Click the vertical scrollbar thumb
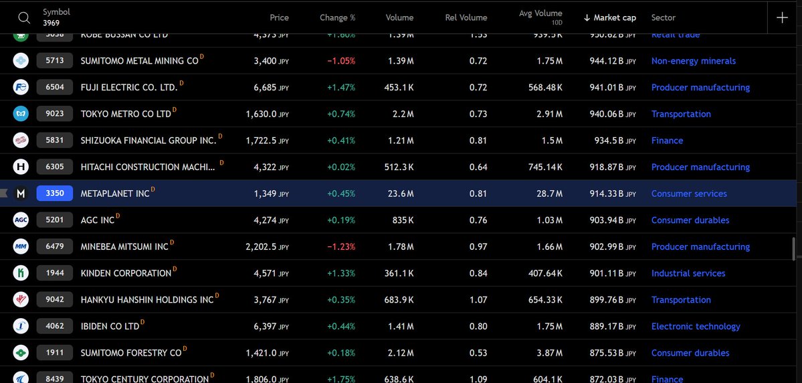 (794, 249)
